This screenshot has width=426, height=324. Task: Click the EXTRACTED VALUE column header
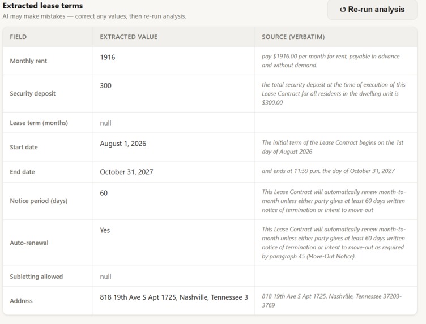[x=129, y=37]
